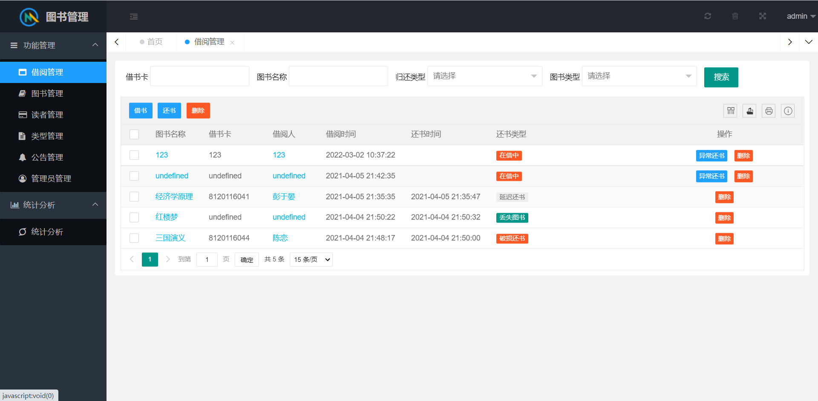Image resolution: width=818 pixels, height=401 pixels.
Task: Click the trash icon in top header
Action: [735, 16]
